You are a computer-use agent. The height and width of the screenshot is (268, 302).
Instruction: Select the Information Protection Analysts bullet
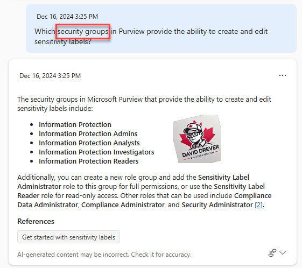pos(89,143)
